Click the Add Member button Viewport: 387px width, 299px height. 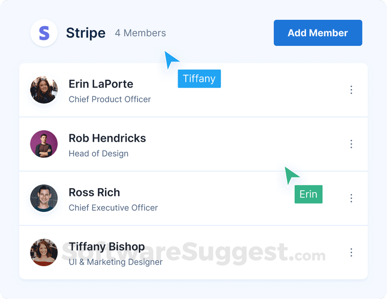318,33
